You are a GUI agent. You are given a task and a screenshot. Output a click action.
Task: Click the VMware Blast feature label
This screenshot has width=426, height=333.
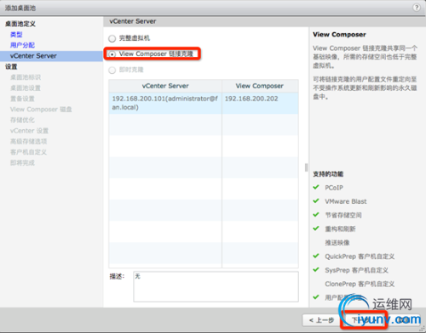(x=346, y=201)
